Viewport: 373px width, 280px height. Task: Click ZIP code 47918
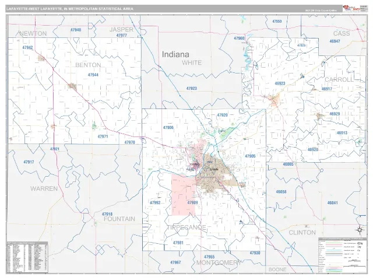tap(107, 214)
